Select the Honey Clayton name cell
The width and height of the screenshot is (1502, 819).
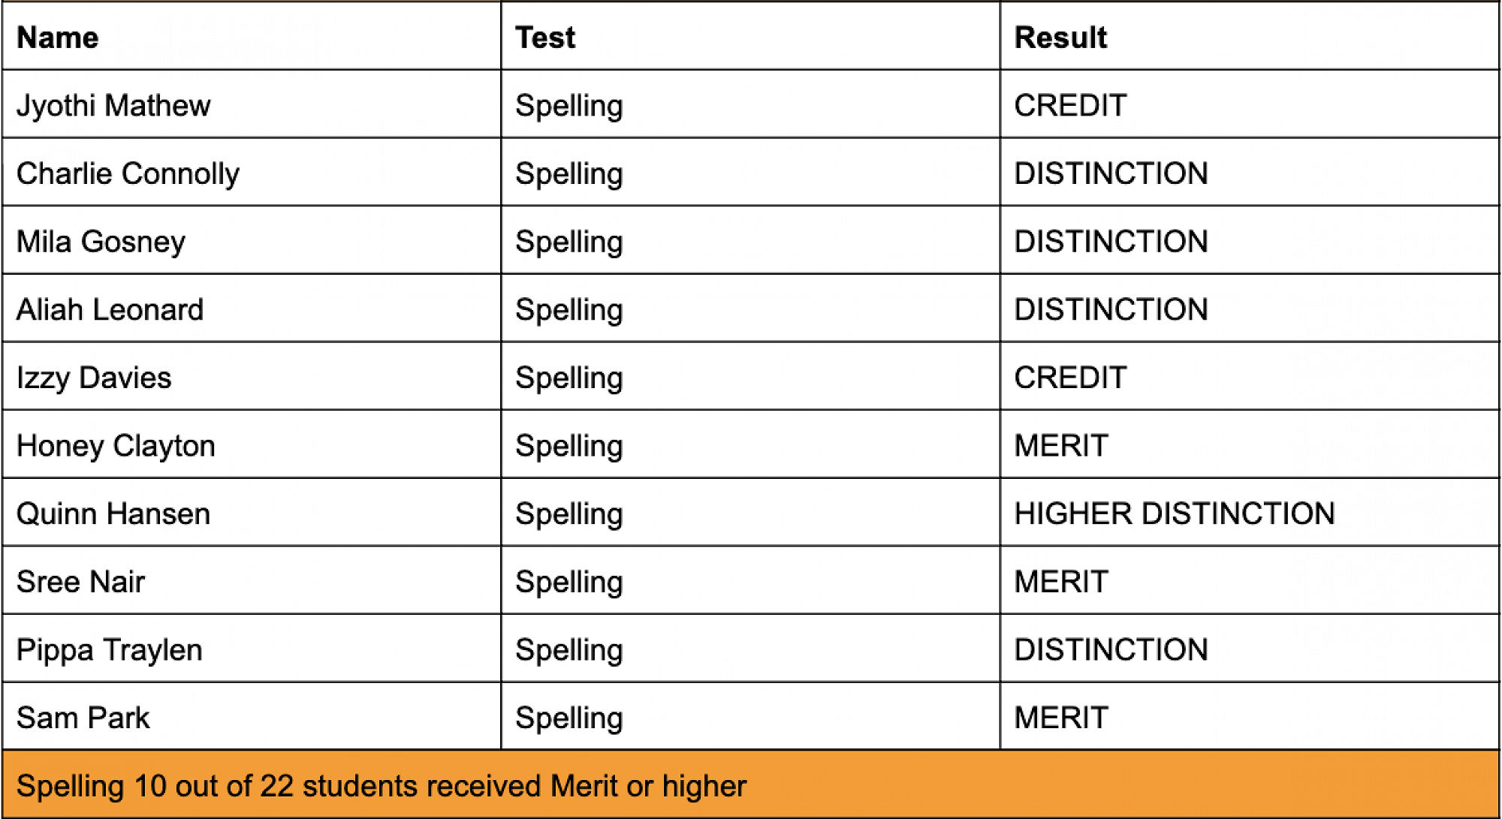click(x=116, y=446)
